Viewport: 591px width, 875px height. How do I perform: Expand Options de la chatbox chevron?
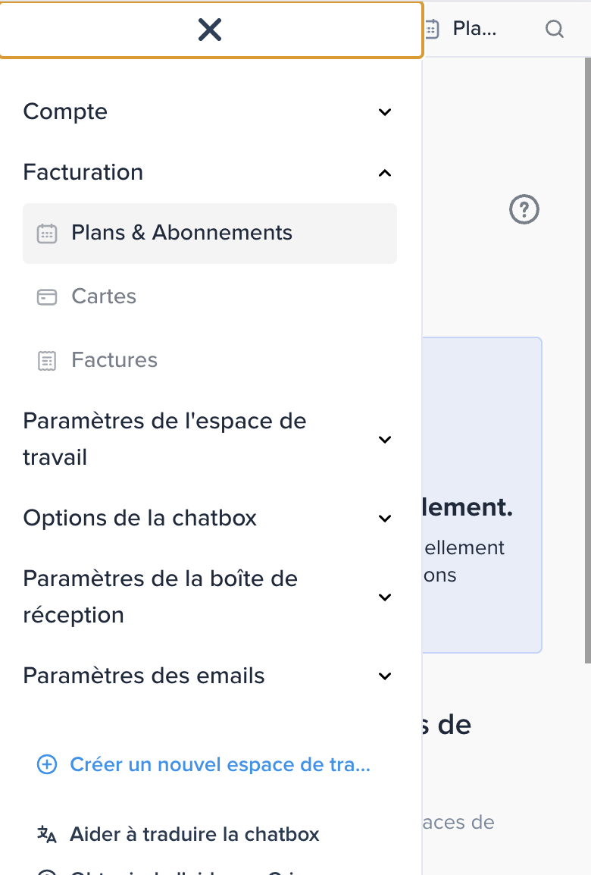click(385, 519)
